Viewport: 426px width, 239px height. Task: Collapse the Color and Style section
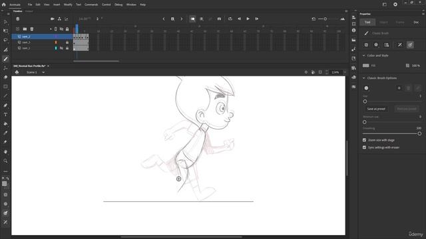coord(364,56)
